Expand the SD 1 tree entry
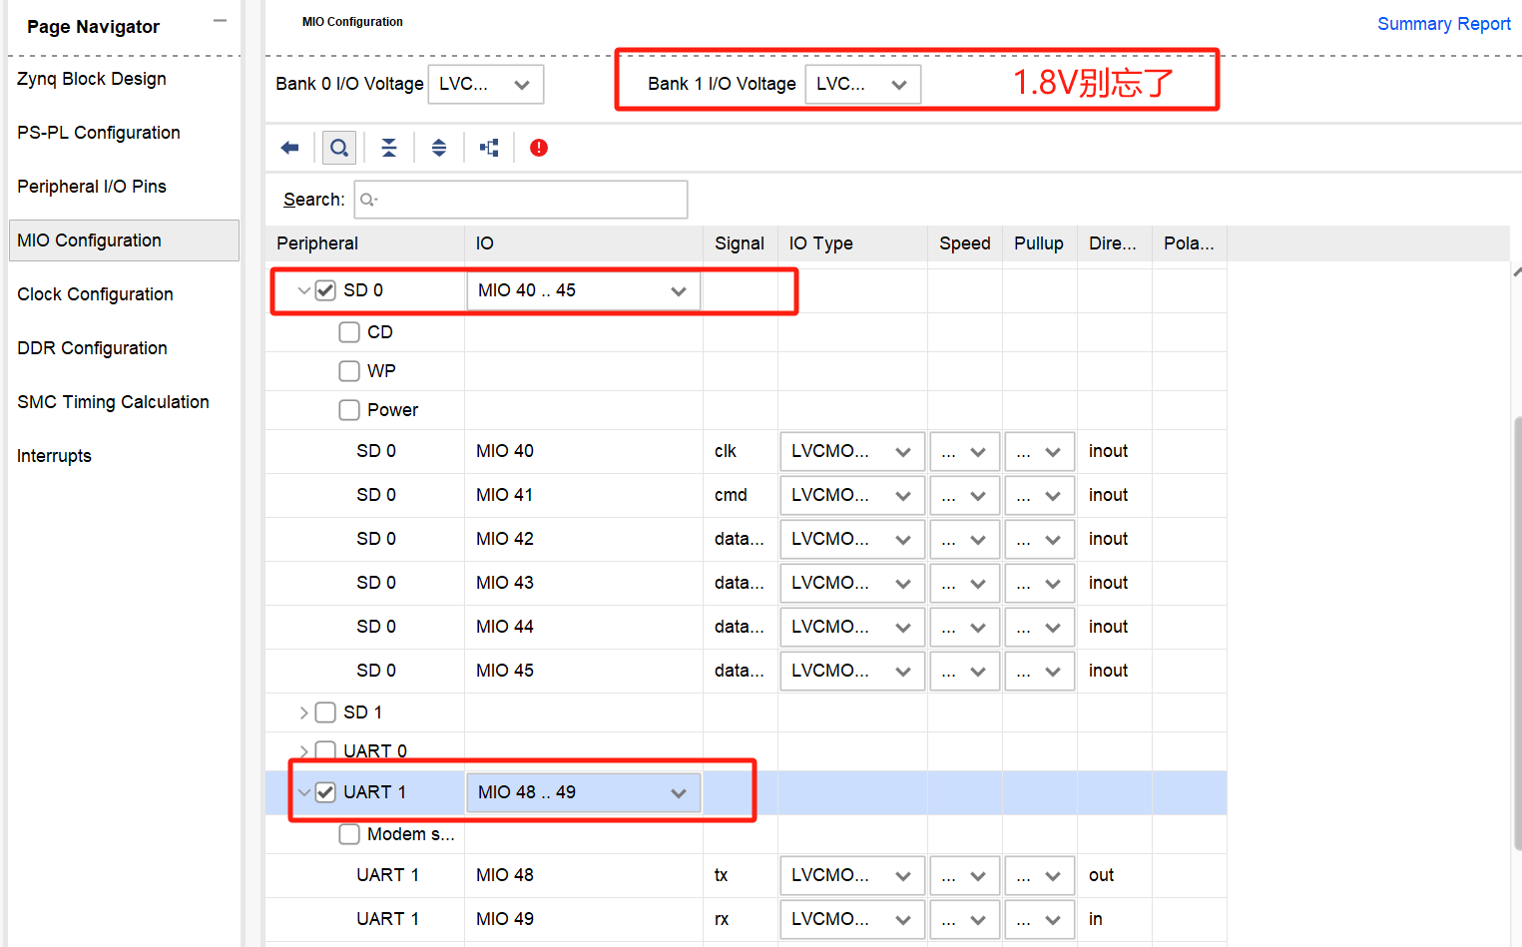The width and height of the screenshot is (1522, 947). tap(305, 711)
